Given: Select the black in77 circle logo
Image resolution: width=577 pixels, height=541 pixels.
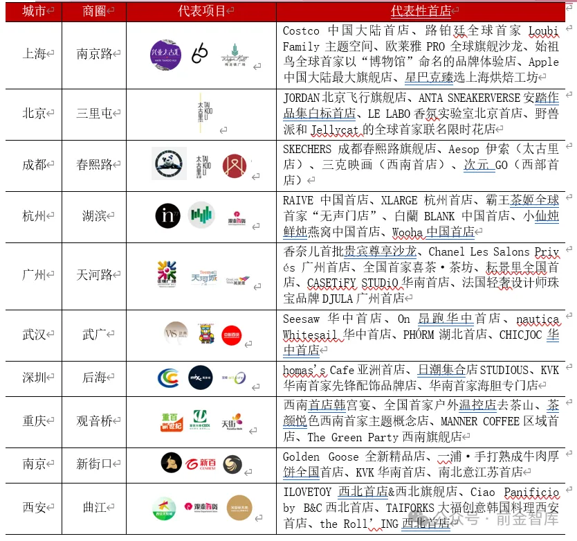Looking at the screenshot, I should tap(167, 215).
